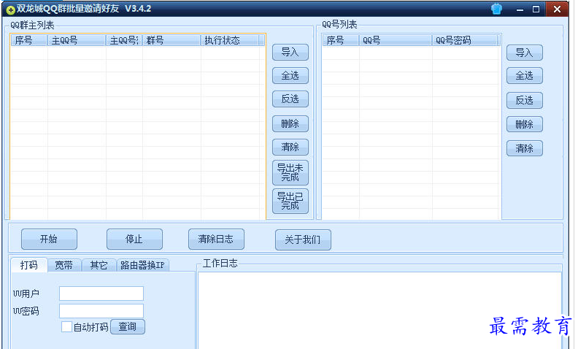The image size is (578, 349).
Task: Click the 群号 column header
Action: [x=172, y=40]
